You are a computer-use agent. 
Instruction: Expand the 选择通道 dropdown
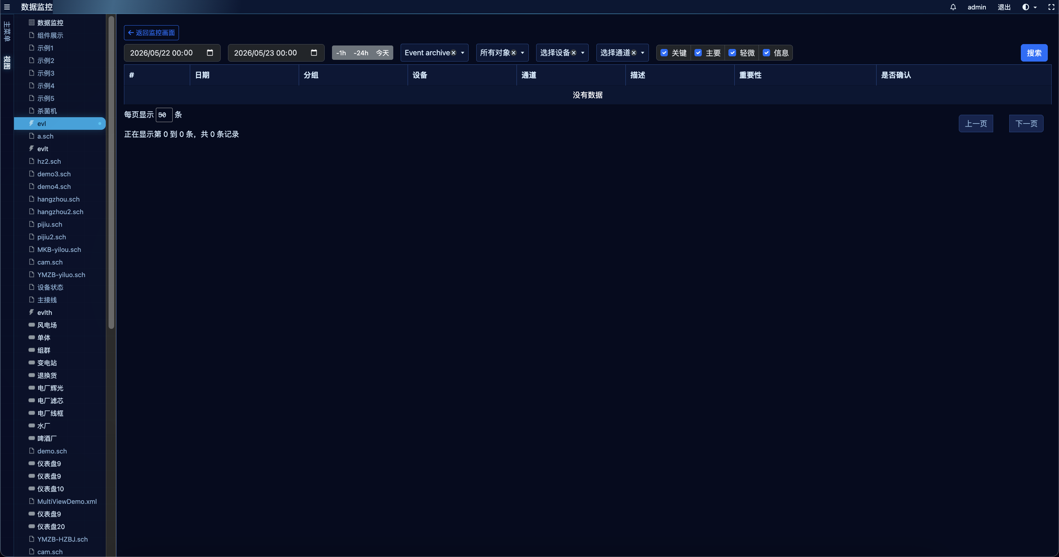click(x=643, y=53)
